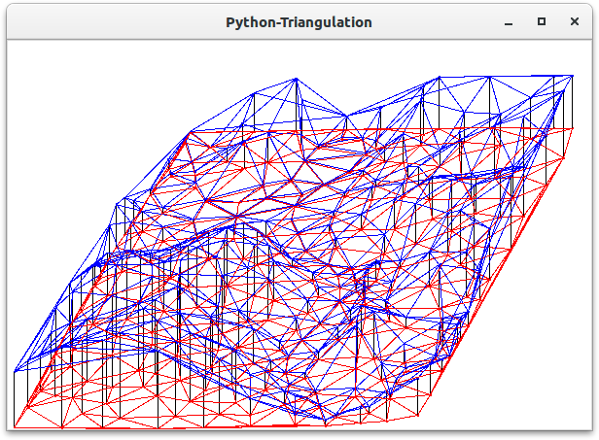Click the red diagonal right boundary edge
Viewport: 599px width, 440px height.
496,272
